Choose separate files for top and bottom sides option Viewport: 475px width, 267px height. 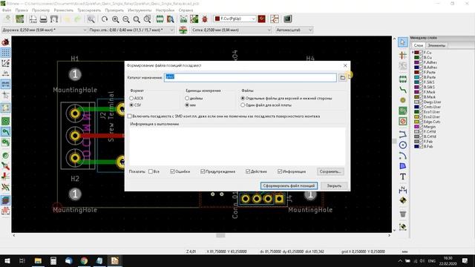coord(243,99)
